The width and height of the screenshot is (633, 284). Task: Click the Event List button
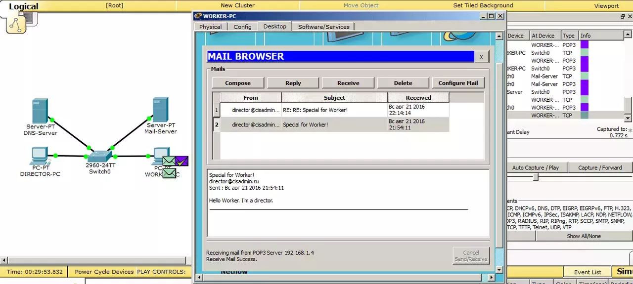pos(588,272)
